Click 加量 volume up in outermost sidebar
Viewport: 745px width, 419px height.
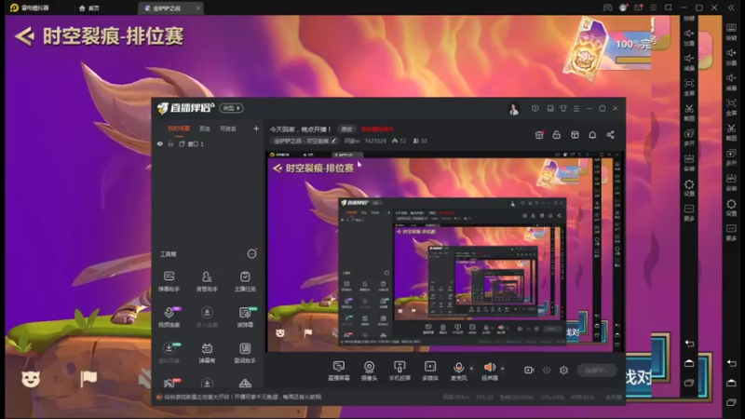pyautogui.click(x=731, y=57)
